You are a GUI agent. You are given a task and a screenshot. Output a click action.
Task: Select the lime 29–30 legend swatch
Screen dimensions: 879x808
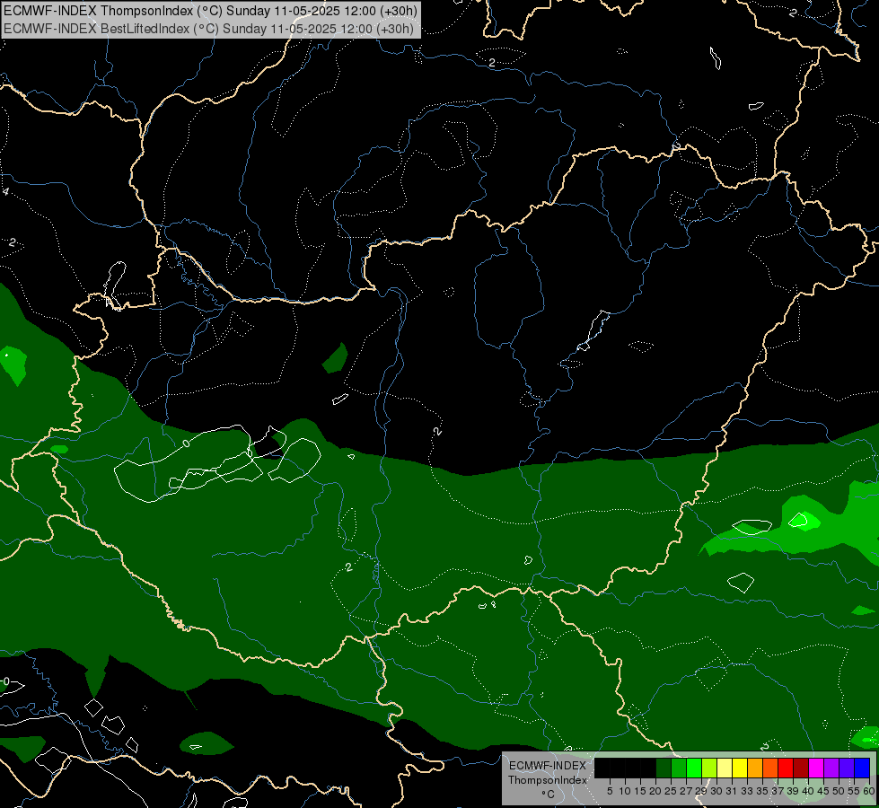pos(709,768)
